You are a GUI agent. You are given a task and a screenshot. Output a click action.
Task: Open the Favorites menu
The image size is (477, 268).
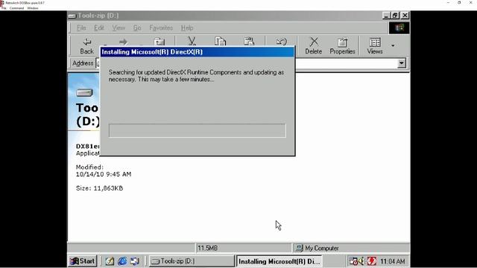click(161, 28)
